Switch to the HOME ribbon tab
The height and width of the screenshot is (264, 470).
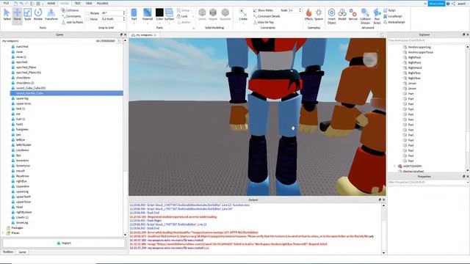(51, 3)
